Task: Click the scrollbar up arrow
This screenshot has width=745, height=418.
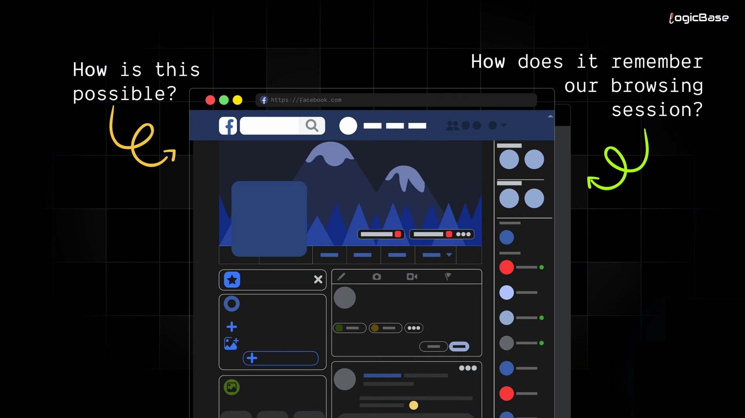Action: tap(550, 116)
